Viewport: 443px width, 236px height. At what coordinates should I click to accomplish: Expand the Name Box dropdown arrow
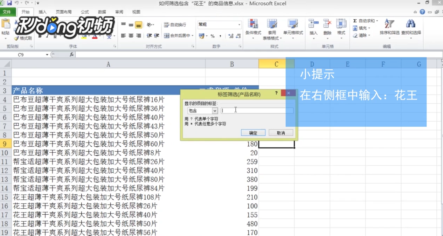point(47,55)
